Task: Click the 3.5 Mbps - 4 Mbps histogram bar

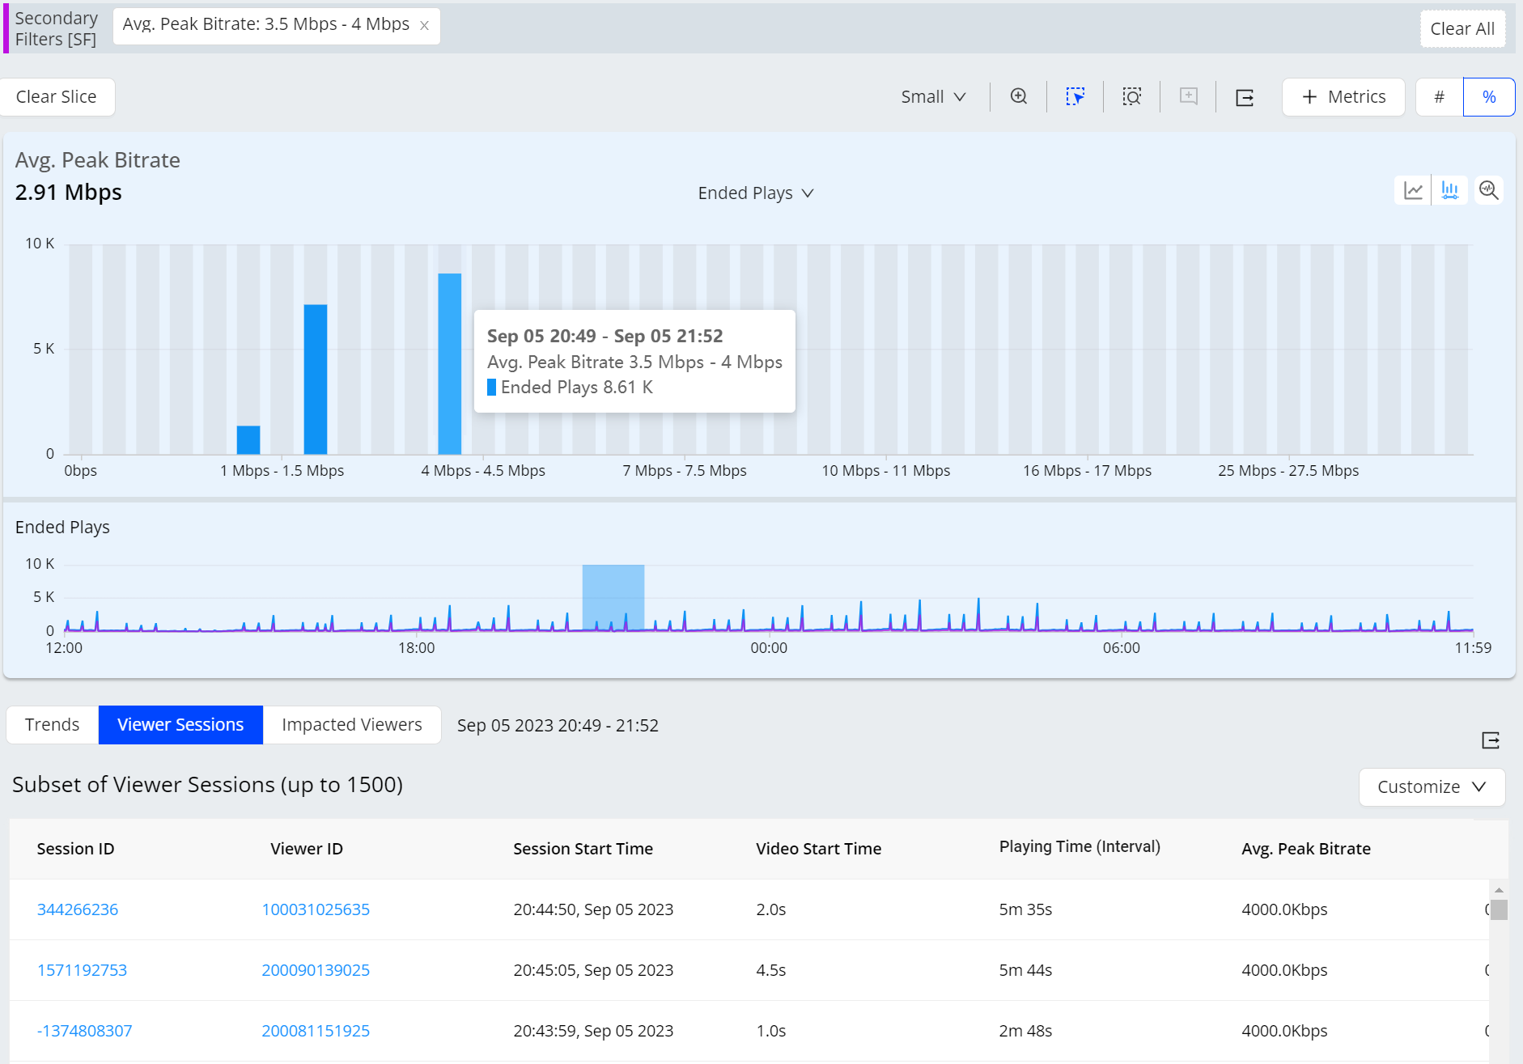Action: (x=449, y=364)
